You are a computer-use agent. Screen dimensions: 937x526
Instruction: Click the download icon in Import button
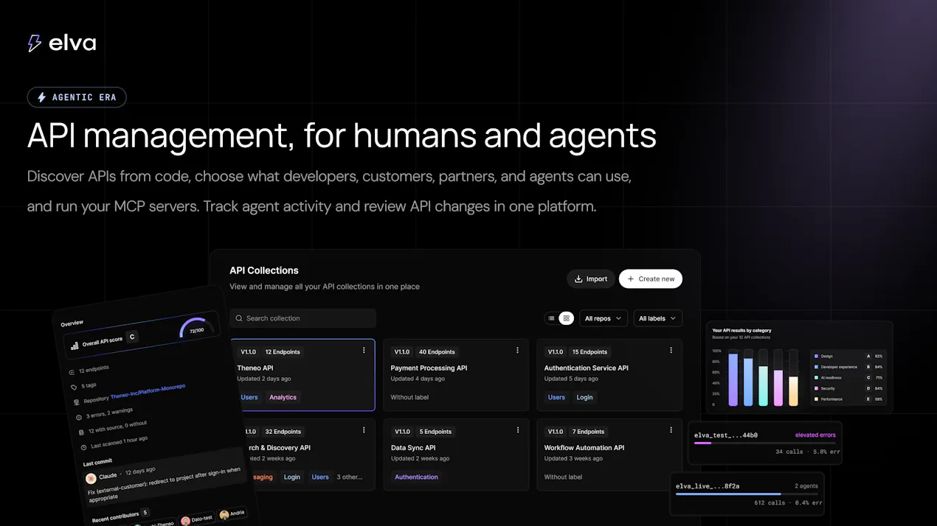[579, 279]
